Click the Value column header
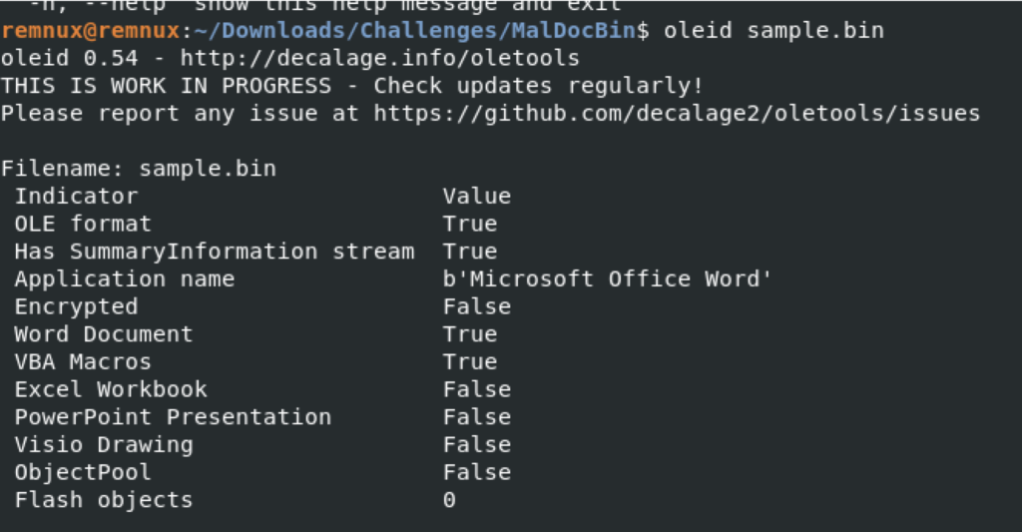The width and height of the screenshot is (1022, 532). tap(477, 197)
